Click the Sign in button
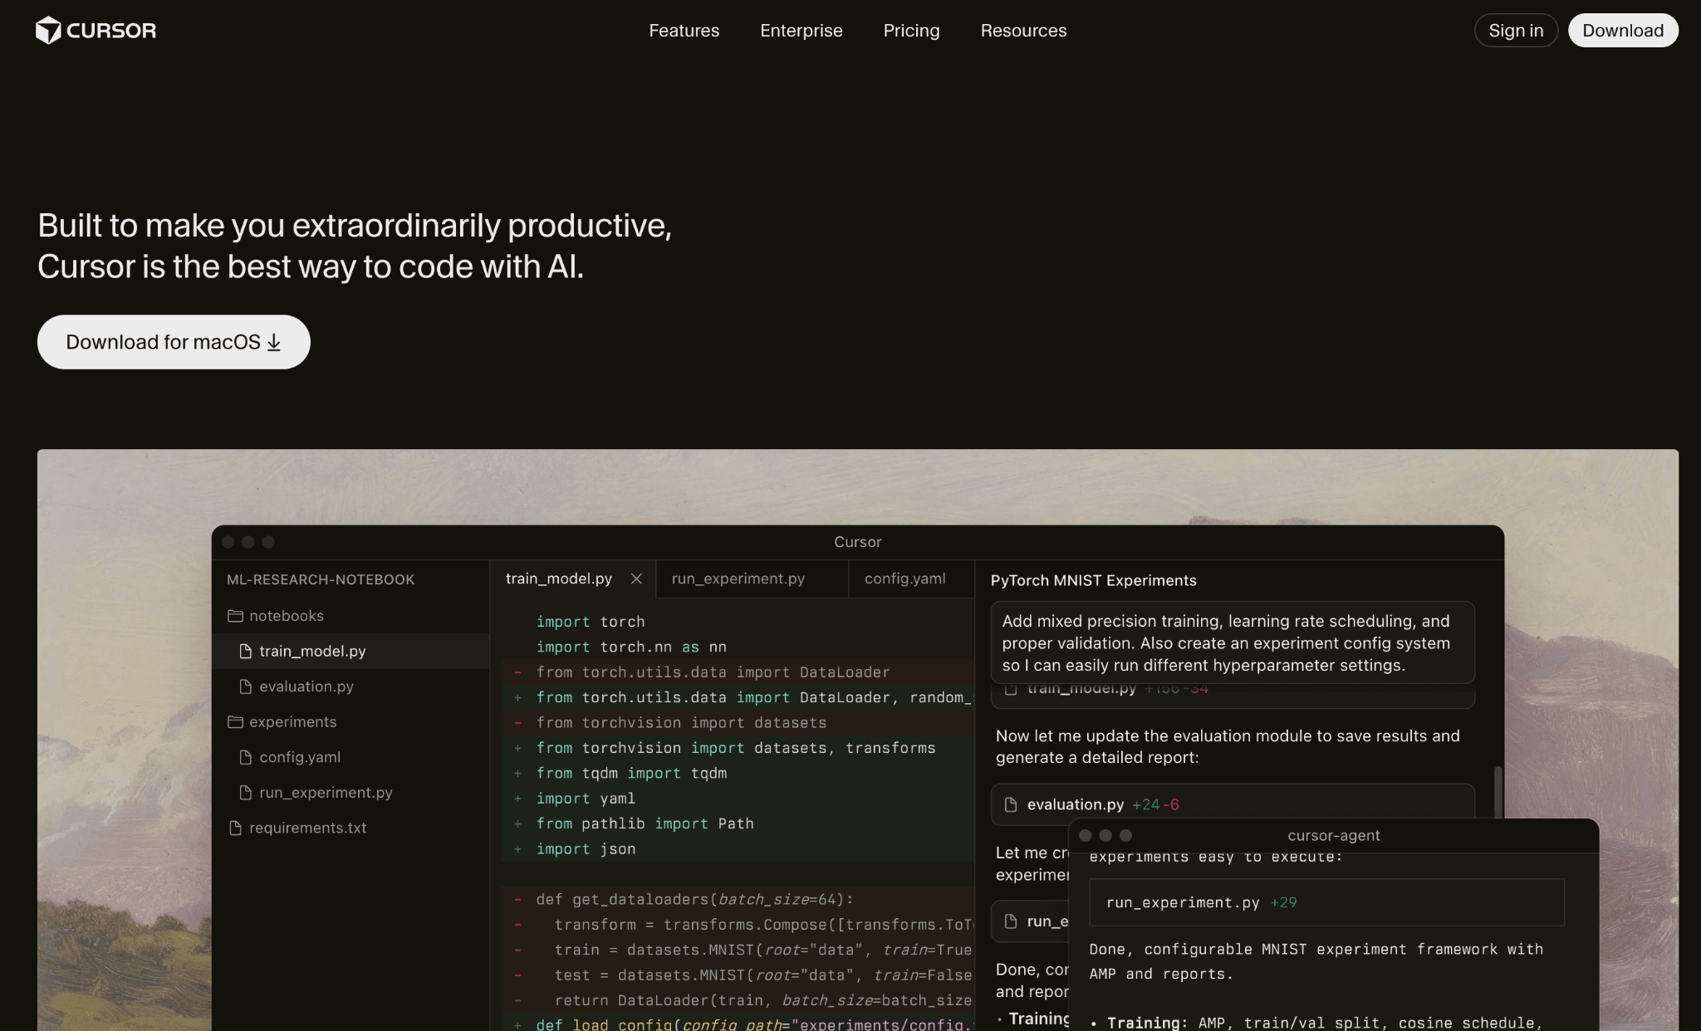The width and height of the screenshot is (1701, 1031). tap(1515, 30)
